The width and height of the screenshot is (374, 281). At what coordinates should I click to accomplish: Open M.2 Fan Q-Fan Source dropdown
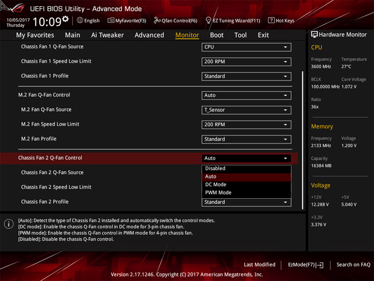tap(246, 110)
